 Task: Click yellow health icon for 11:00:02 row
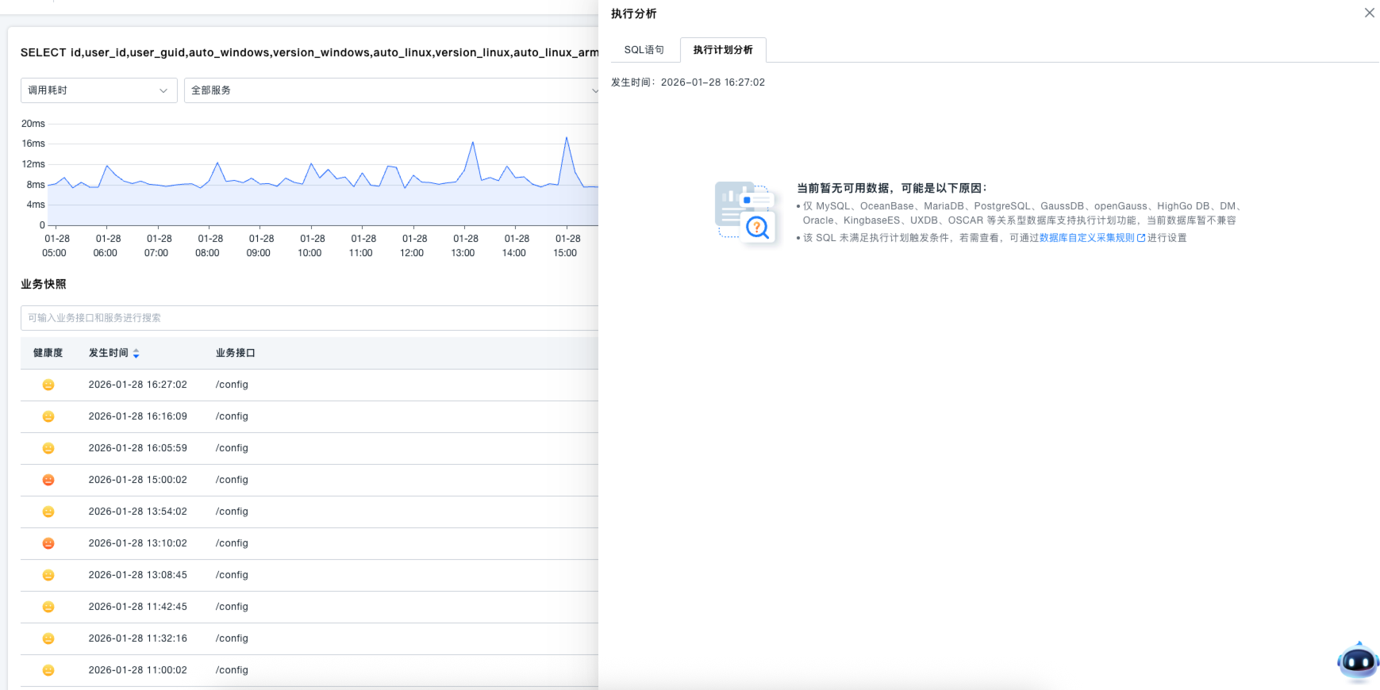(48, 670)
